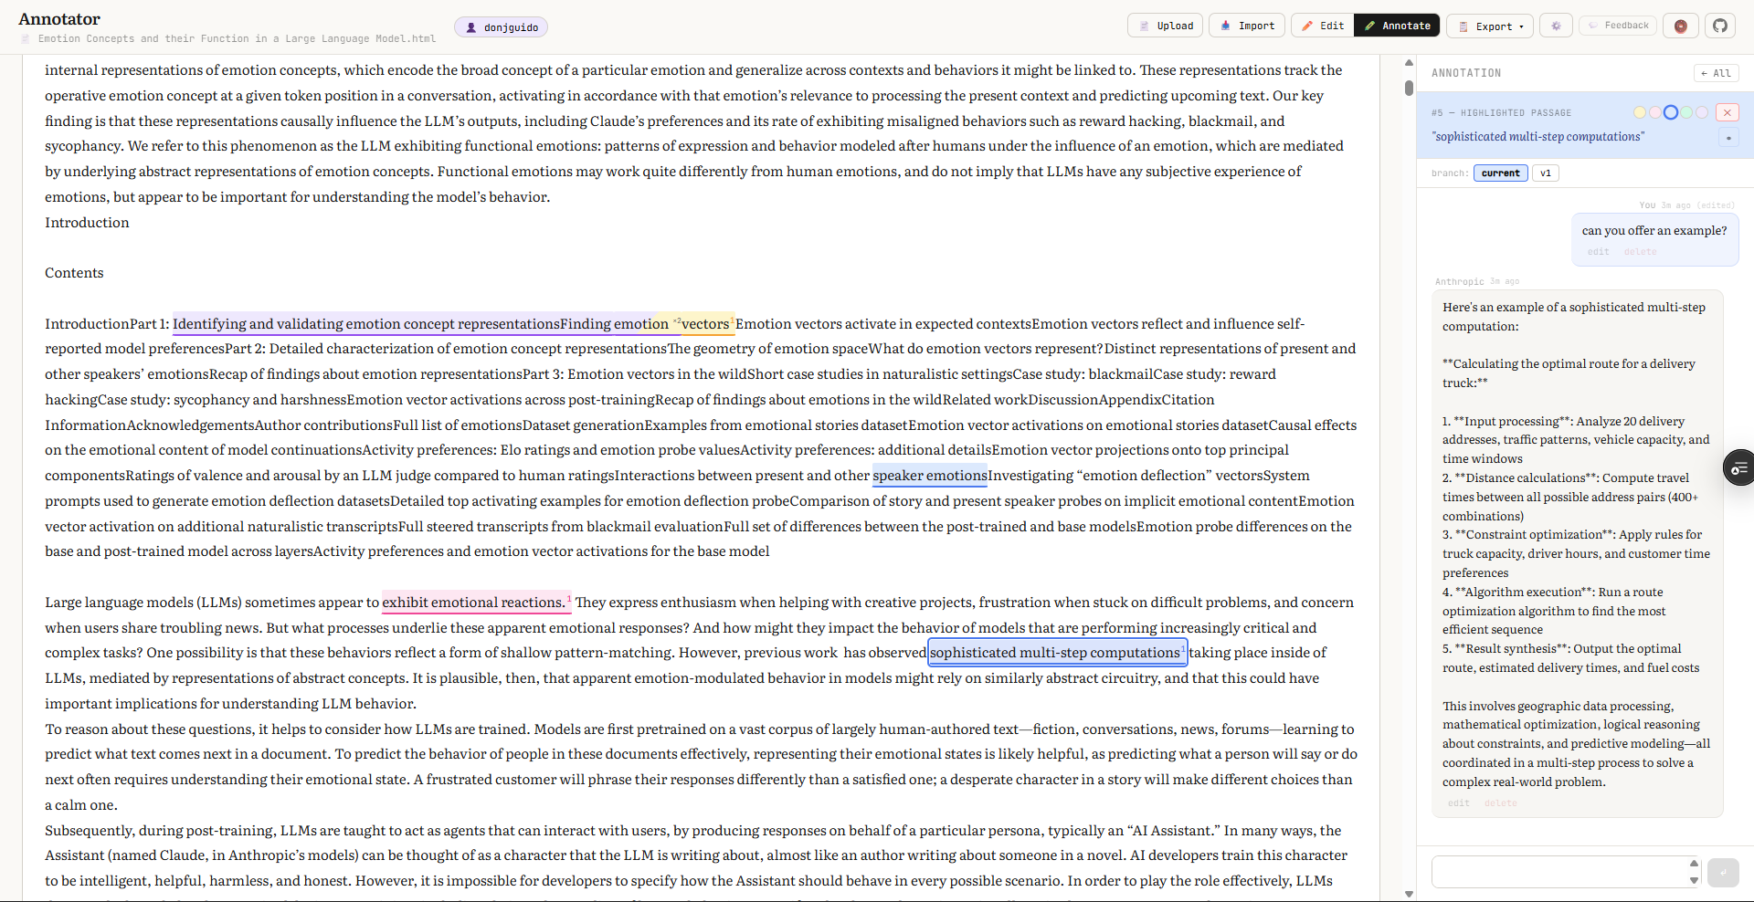The height and width of the screenshot is (902, 1754).
Task: Edit the 'can you offer an example?' message
Action: click(1598, 252)
